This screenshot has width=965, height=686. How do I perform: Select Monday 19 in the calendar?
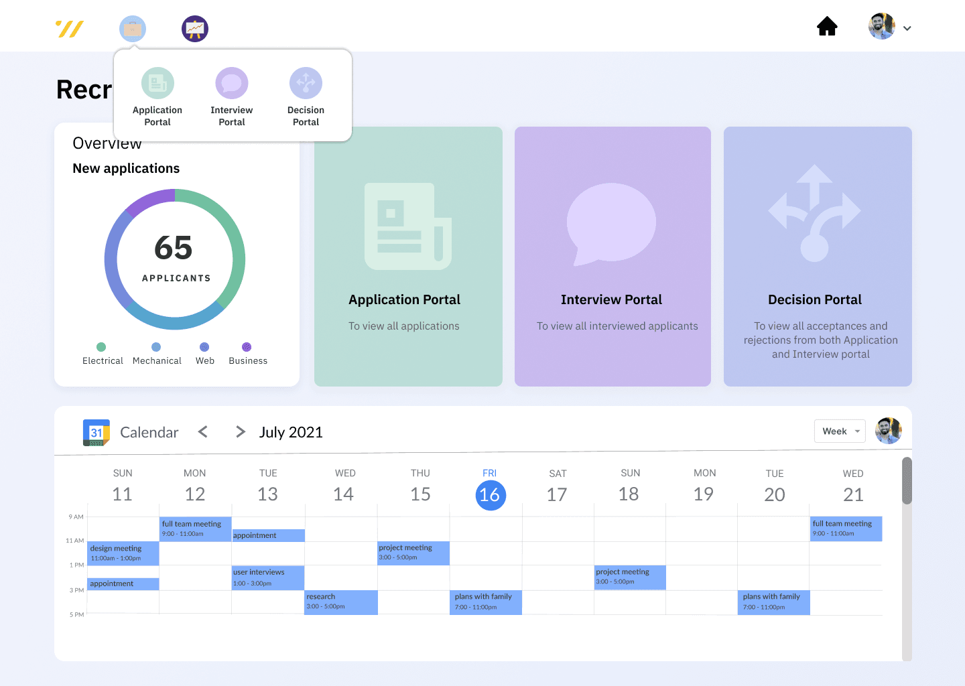[704, 494]
